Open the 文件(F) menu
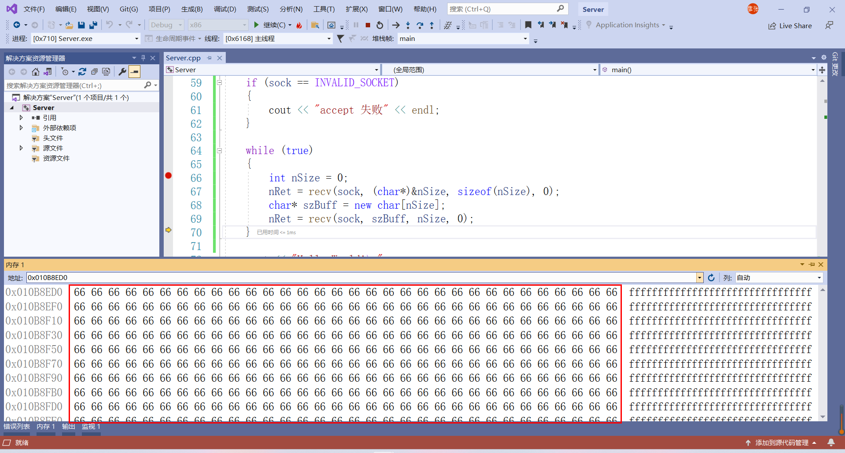Viewport: 845px width, 453px height. 34,9
